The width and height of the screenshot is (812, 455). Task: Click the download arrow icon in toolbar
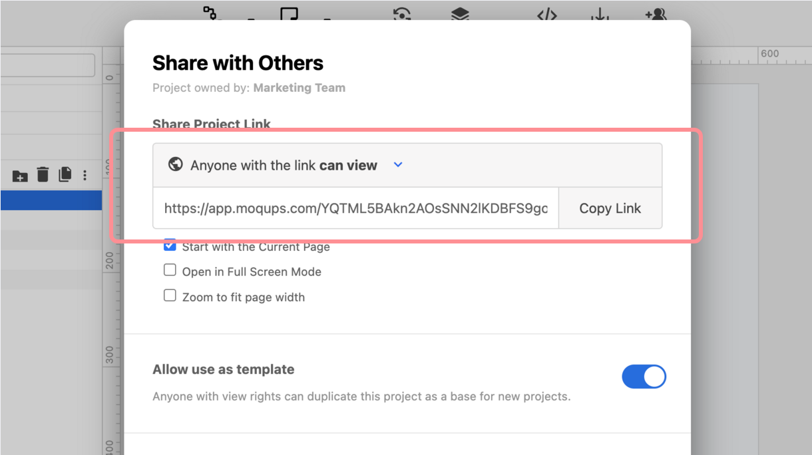pos(600,14)
